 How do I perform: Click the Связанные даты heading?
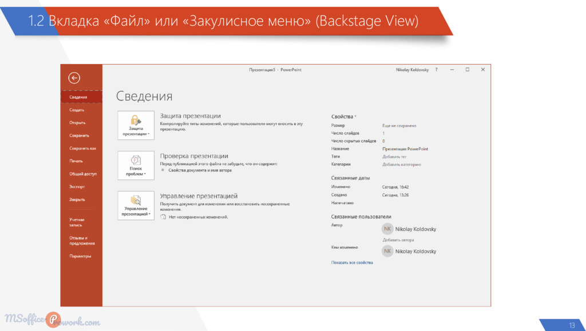click(x=350, y=178)
